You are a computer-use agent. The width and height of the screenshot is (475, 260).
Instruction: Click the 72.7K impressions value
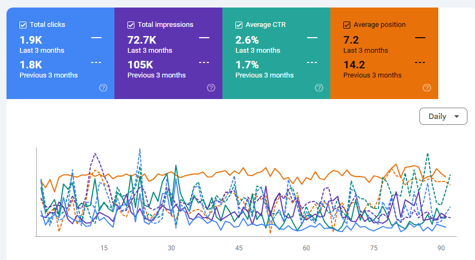click(x=142, y=40)
